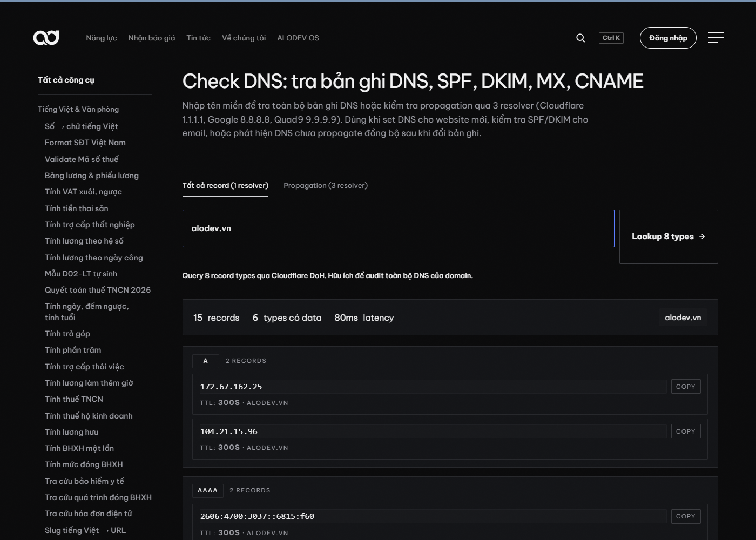The image size is (756, 540).
Task: Select the IPv6 address 2606:4700:3037::6815:f60
Action: 257,516
